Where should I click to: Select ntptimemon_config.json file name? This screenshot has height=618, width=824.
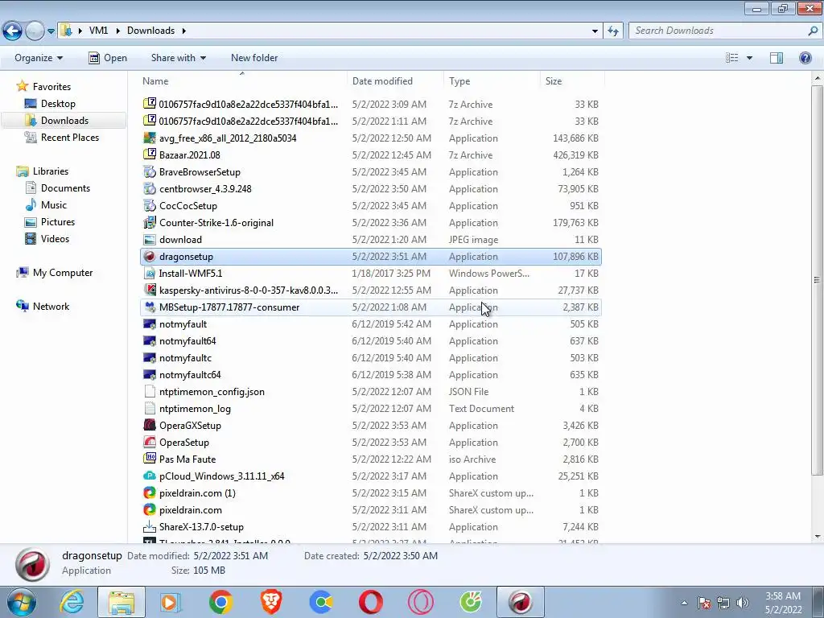212,392
